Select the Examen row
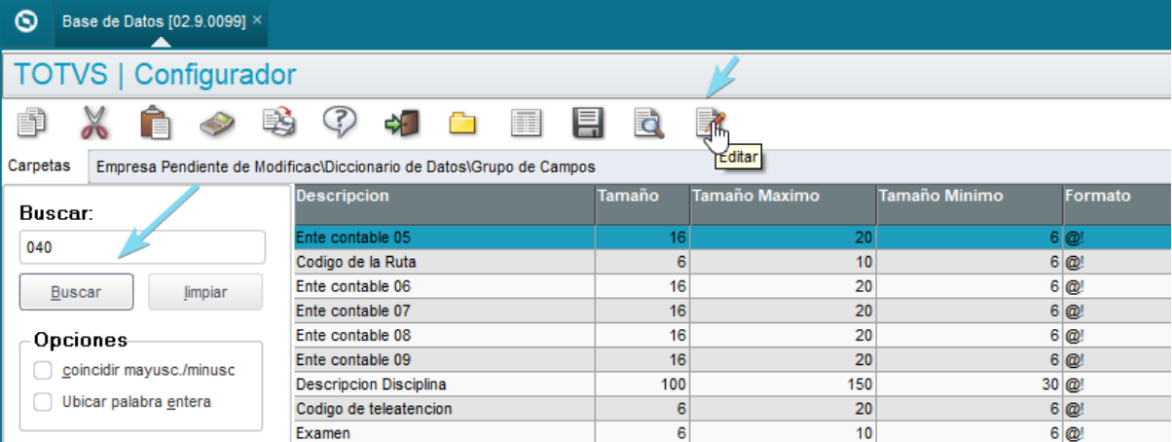The height and width of the screenshot is (442, 1172). pyautogui.click(x=732, y=431)
